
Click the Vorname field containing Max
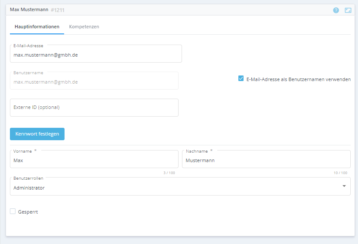point(94,160)
